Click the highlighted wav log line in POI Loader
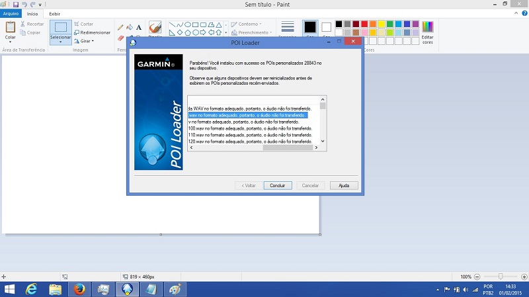Screen dimensions: 529x297 [247, 115]
